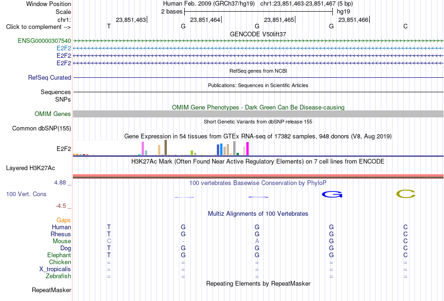Click the gray OMIM Genes bar
Viewport: 444px width, 301px height.
(x=258, y=114)
